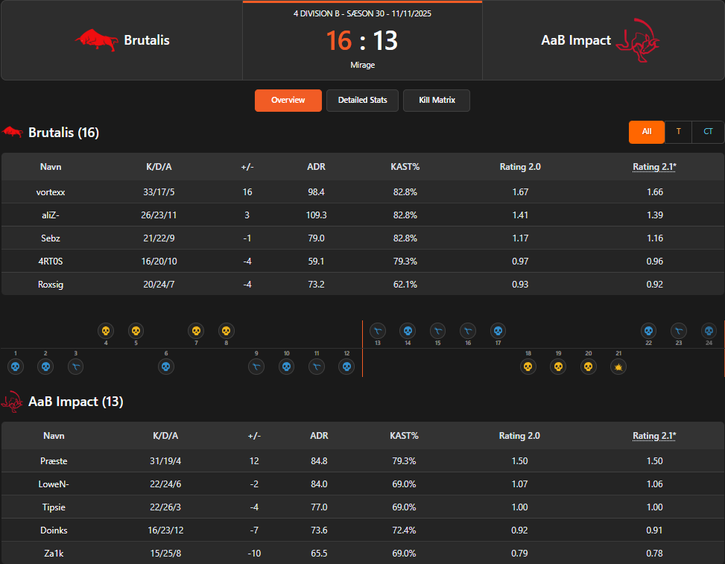This screenshot has height=564, width=725.
Task: Select round 22 blue skull icon
Action: 649,331
